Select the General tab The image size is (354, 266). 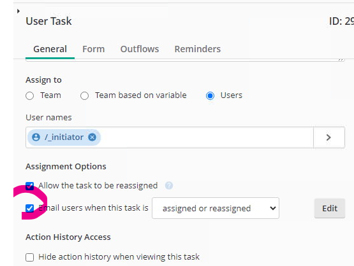click(x=50, y=49)
